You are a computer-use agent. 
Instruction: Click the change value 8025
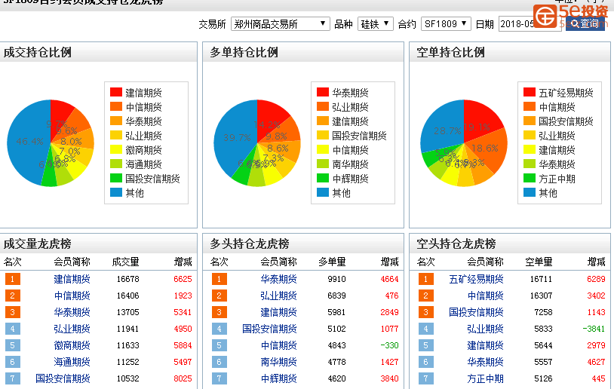pyautogui.click(x=183, y=378)
